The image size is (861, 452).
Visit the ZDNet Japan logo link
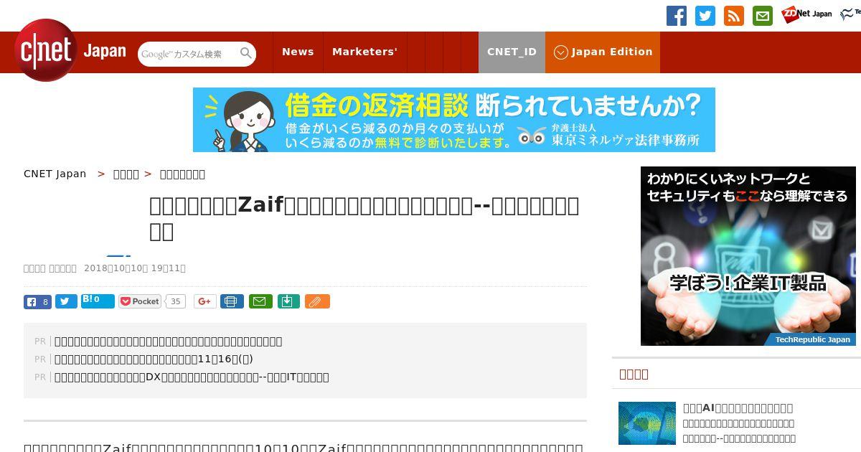click(806, 14)
